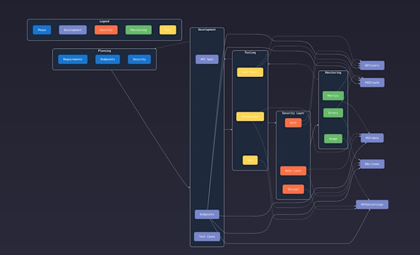Select the purple Endpoints node in Development
The height and width of the screenshot is (255, 420).
point(207,214)
